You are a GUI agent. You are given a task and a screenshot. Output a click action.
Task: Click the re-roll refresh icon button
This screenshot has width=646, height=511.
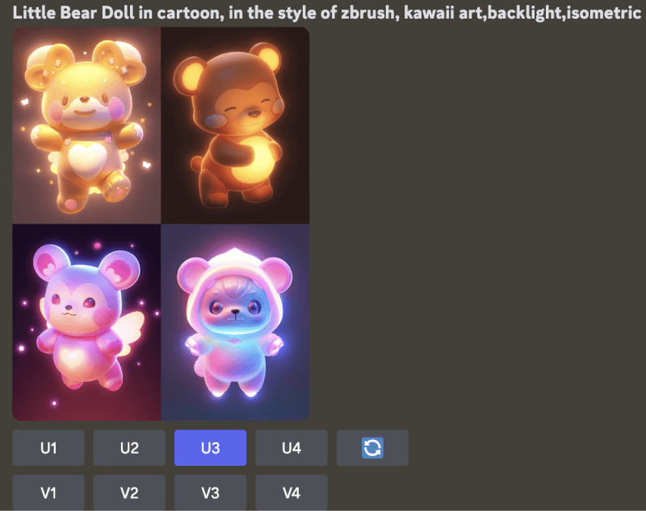coord(372,448)
